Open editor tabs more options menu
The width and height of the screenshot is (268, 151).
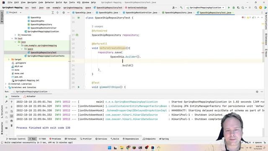[262, 13]
